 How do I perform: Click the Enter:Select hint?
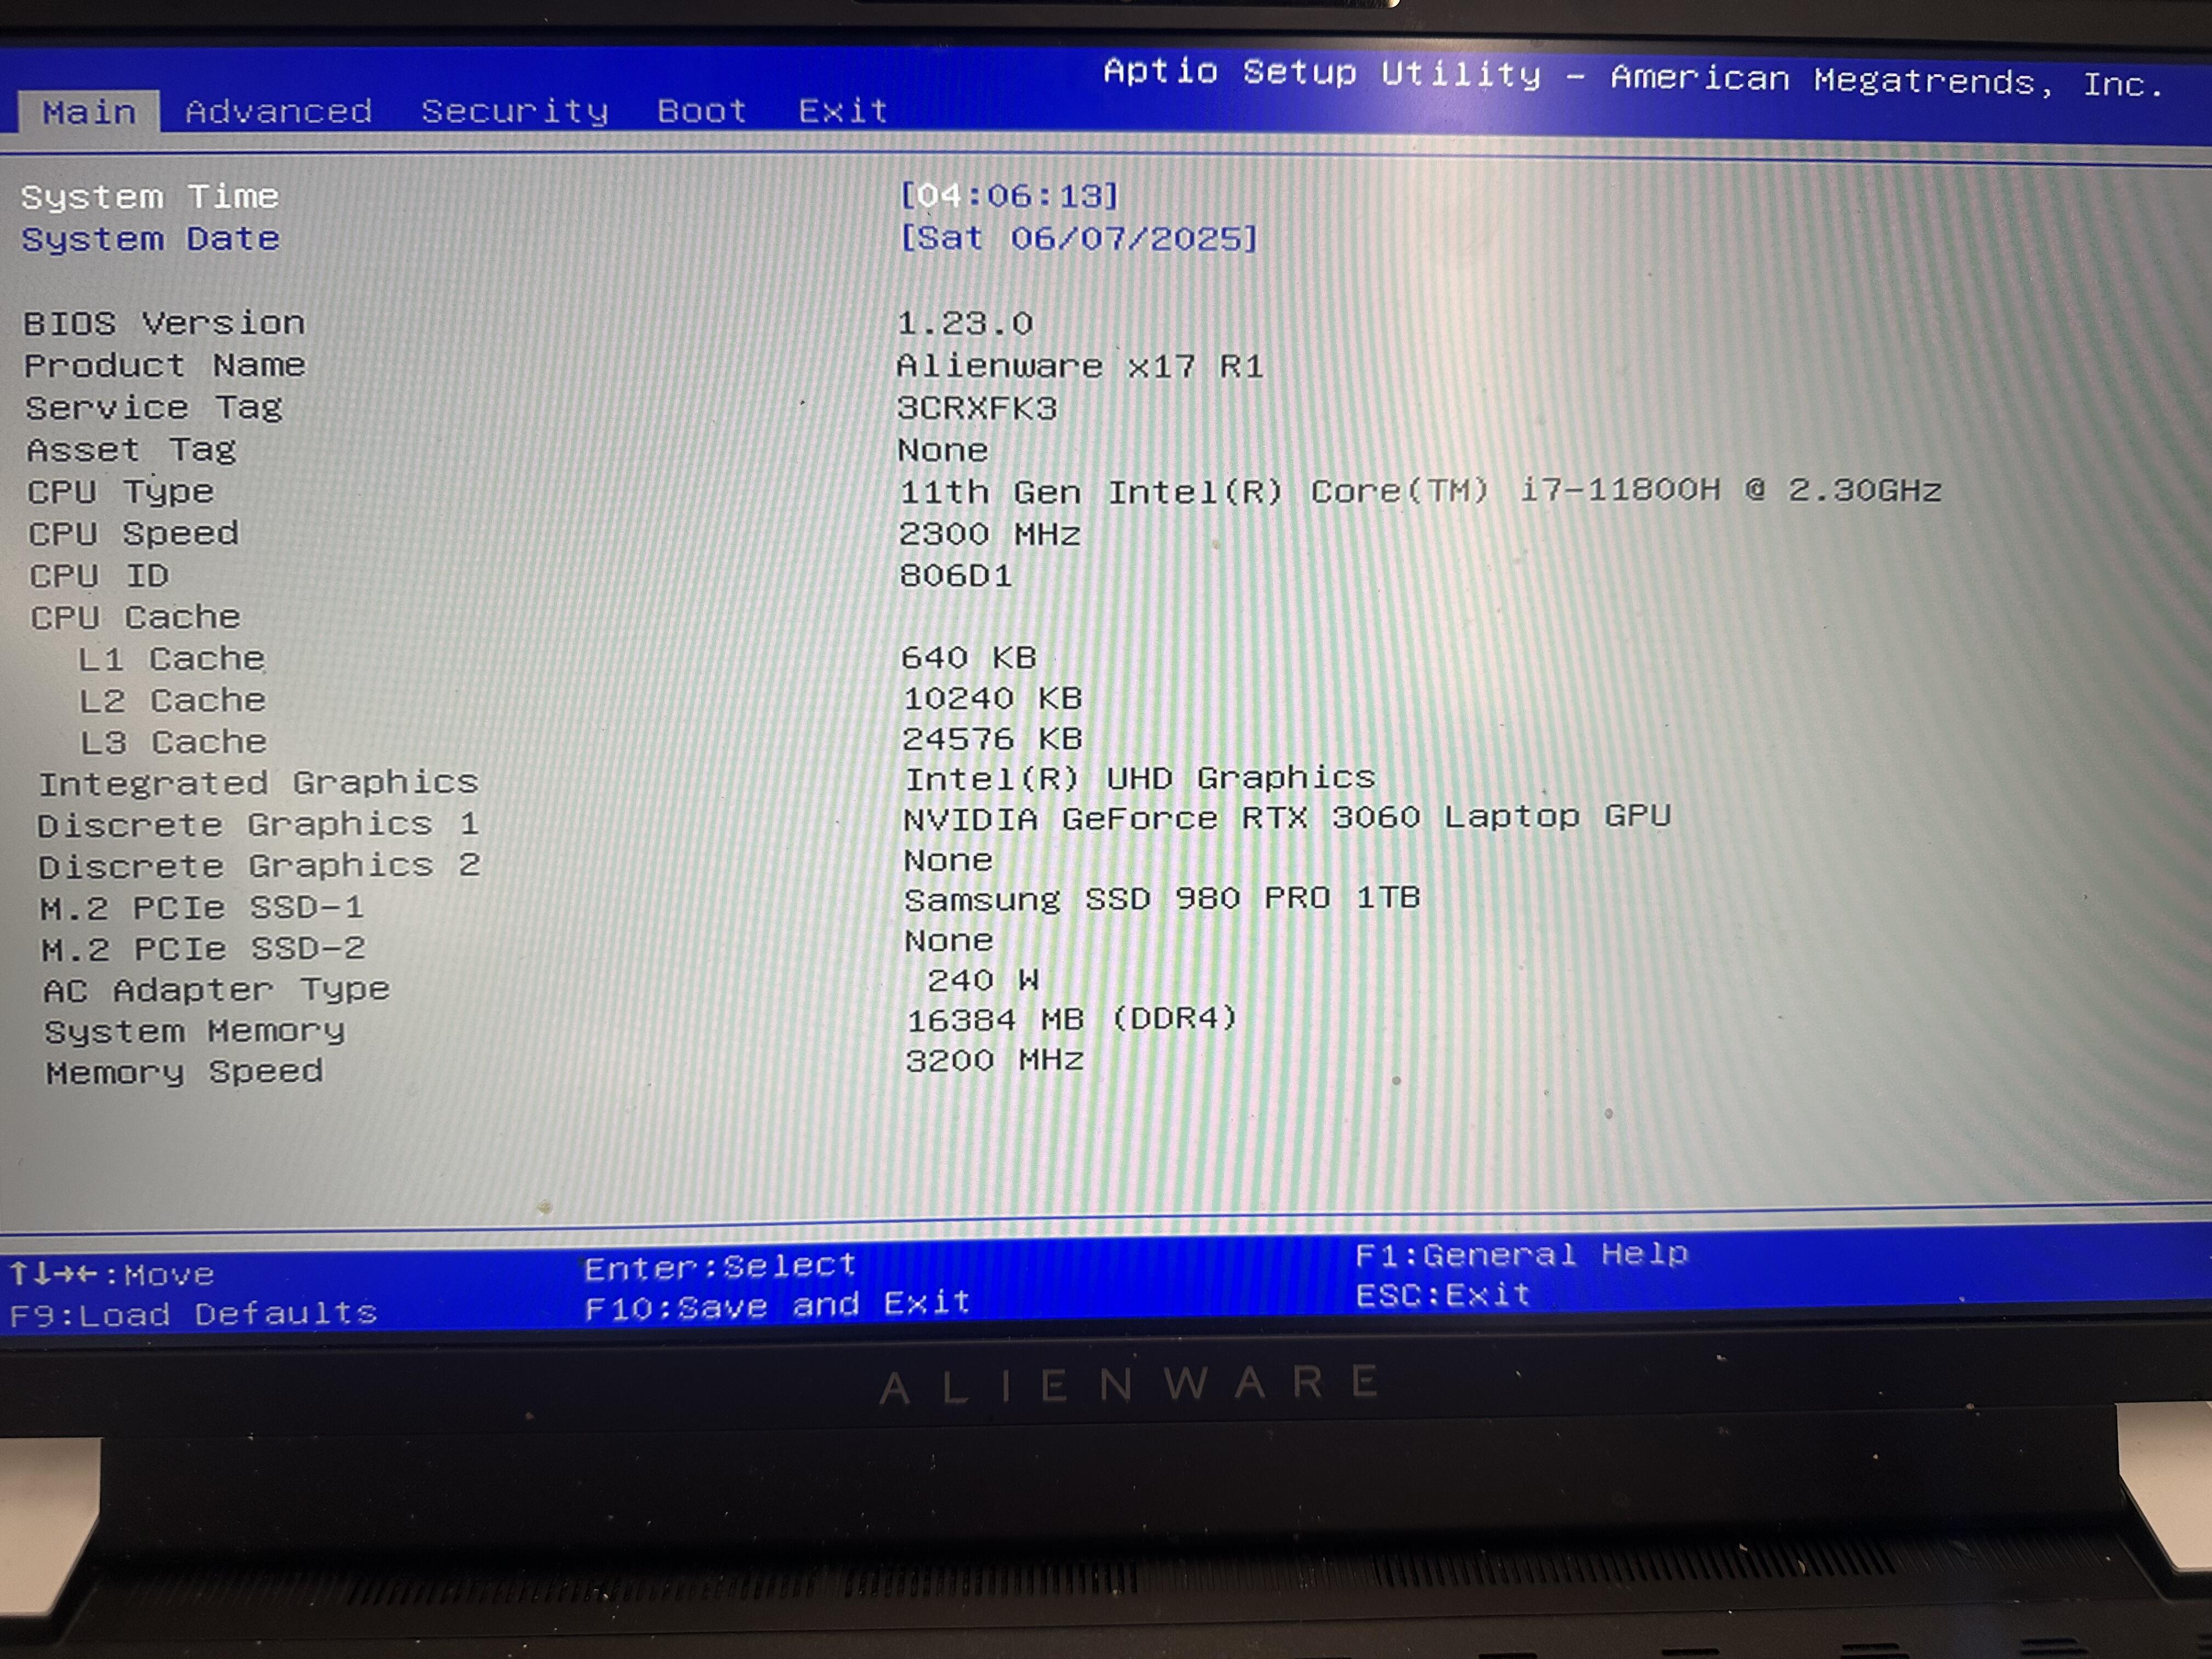click(720, 1267)
